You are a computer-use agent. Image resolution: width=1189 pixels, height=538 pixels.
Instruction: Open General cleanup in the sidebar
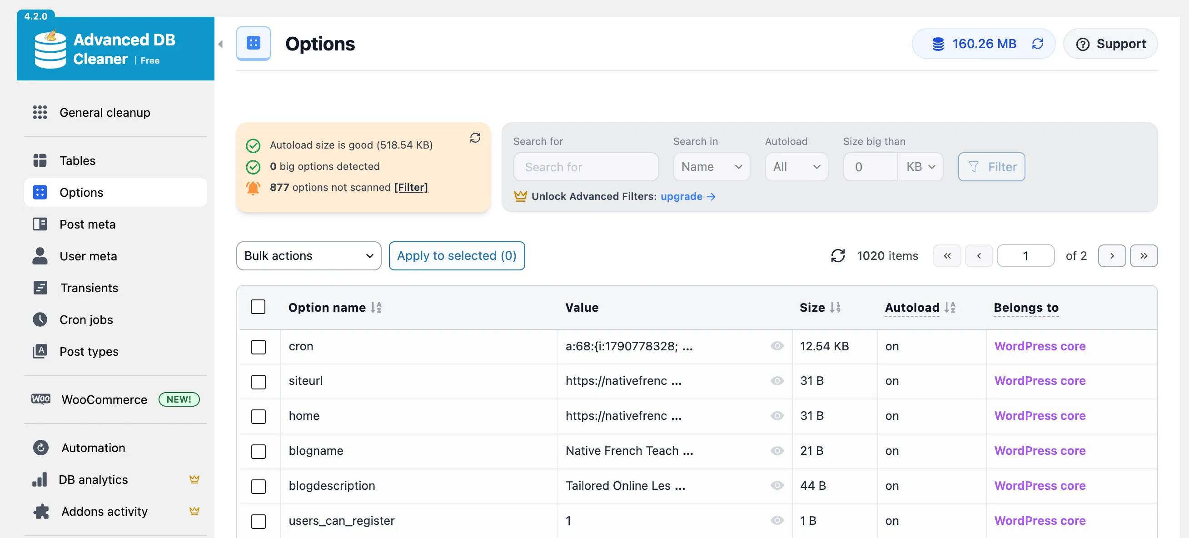tap(115, 112)
